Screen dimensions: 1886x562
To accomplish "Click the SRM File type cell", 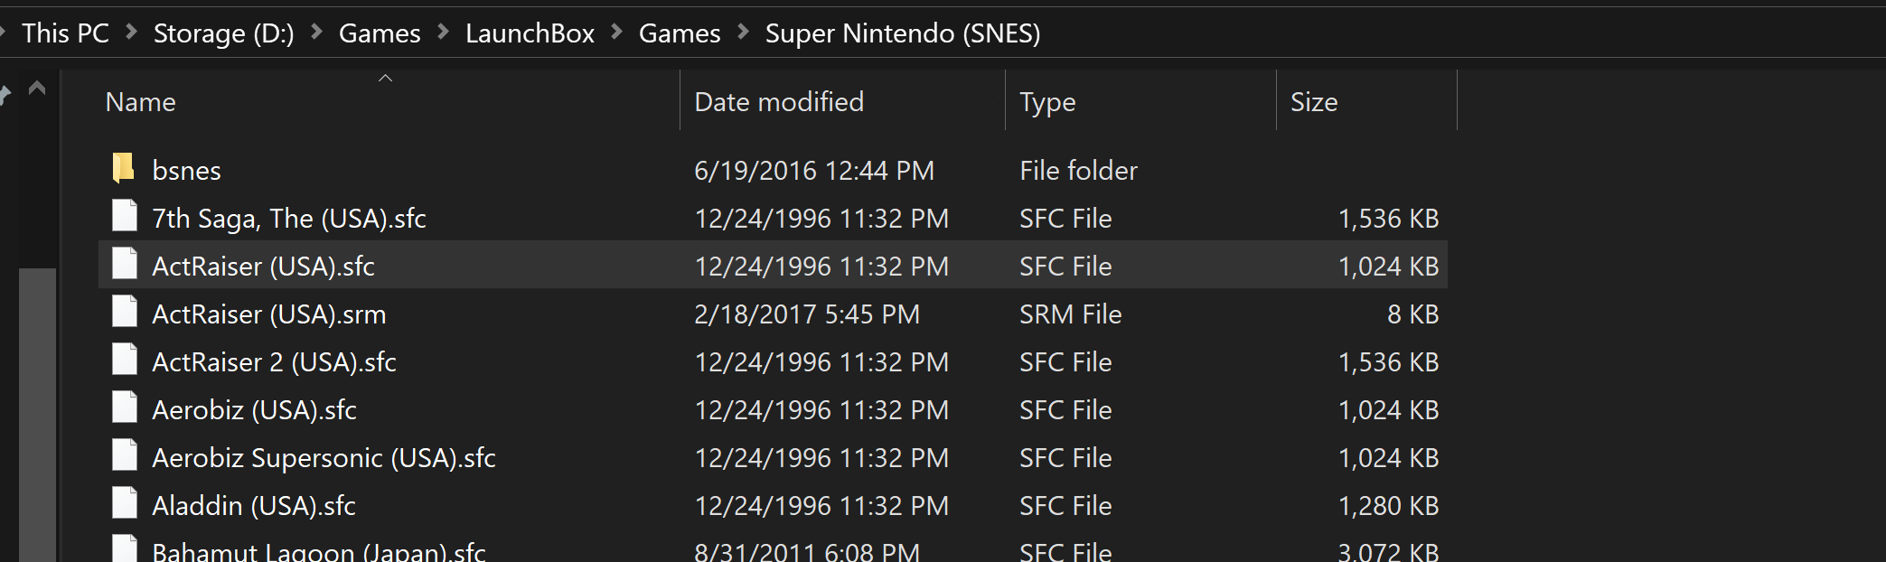I will pyautogui.click(x=1070, y=314).
